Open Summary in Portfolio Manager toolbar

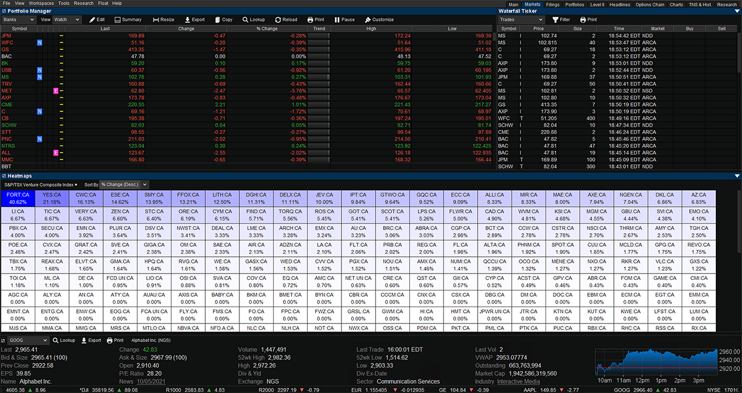128,20
